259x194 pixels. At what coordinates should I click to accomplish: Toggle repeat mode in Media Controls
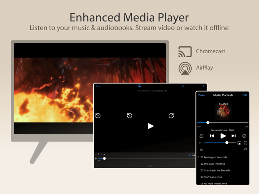click(245, 149)
